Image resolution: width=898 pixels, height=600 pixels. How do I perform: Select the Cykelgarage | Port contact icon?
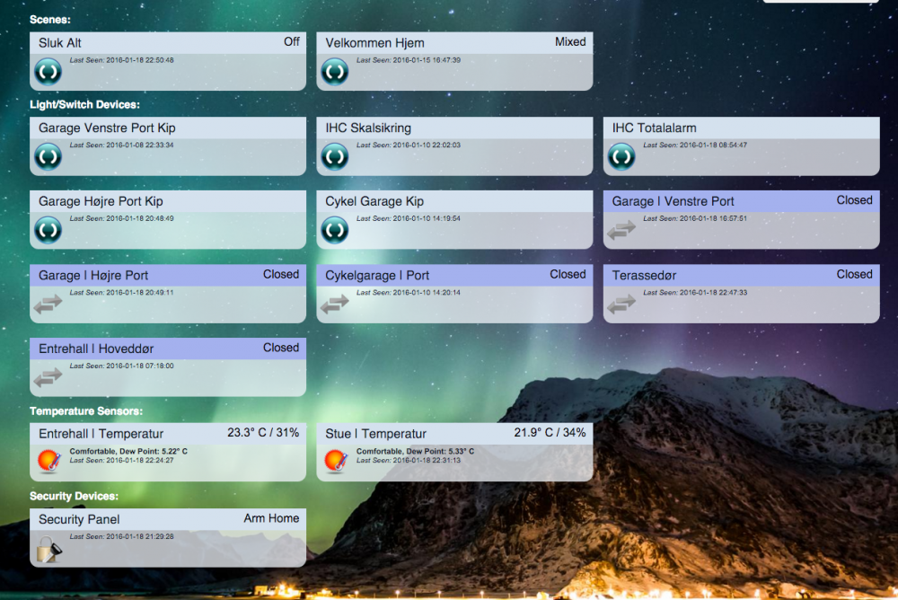(334, 304)
